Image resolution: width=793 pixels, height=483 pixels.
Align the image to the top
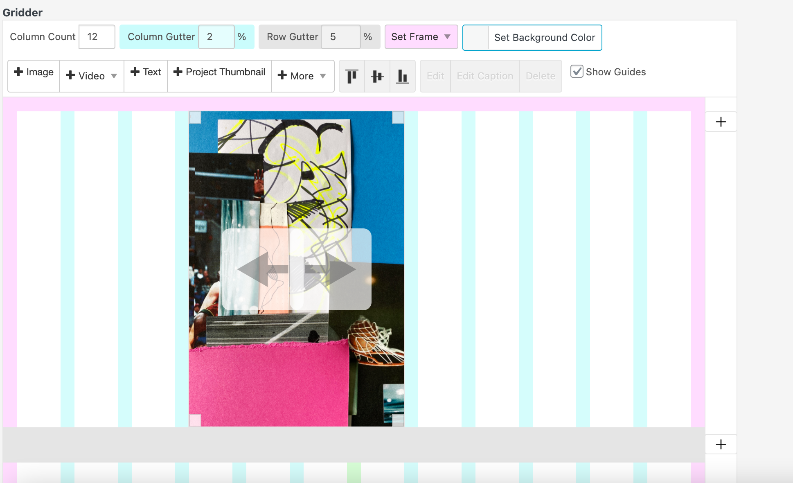pyautogui.click(x=351, y=76)
